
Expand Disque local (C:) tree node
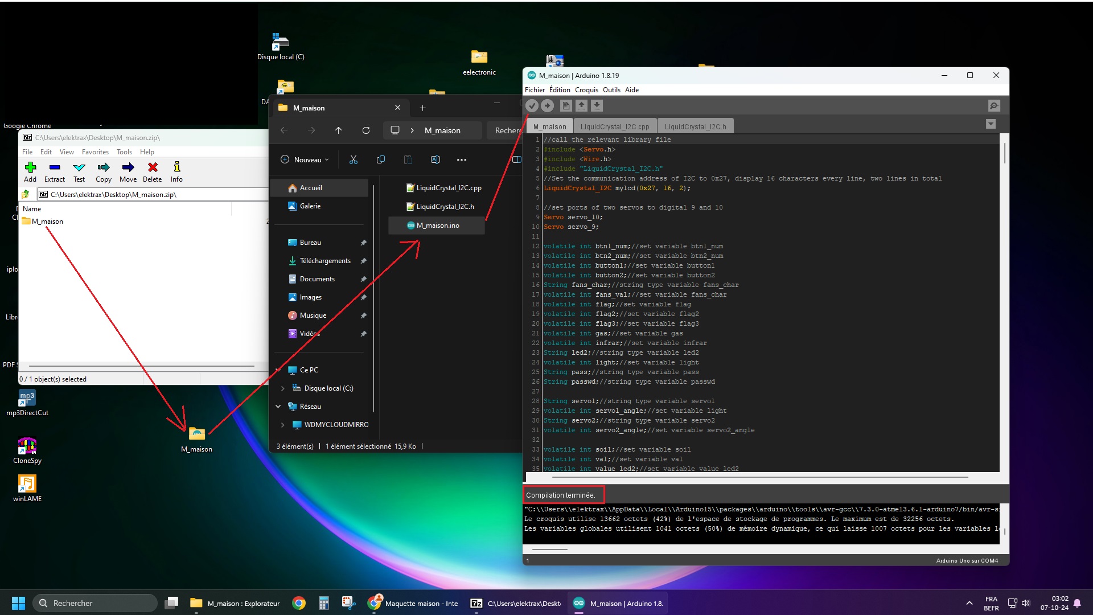(x=283, y=388)
